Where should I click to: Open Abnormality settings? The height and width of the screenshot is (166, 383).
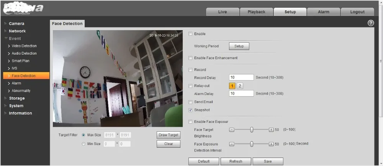21,91
